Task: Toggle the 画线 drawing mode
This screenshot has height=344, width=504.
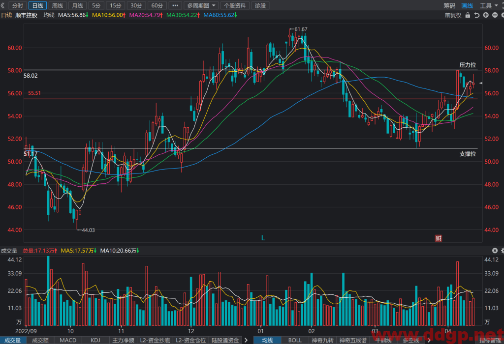Action: [x=467, y=5]
